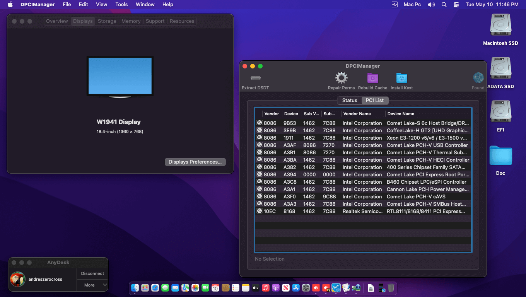
Task: Click the Extract DSDT toolbar icon
Action: pos(255,78)
